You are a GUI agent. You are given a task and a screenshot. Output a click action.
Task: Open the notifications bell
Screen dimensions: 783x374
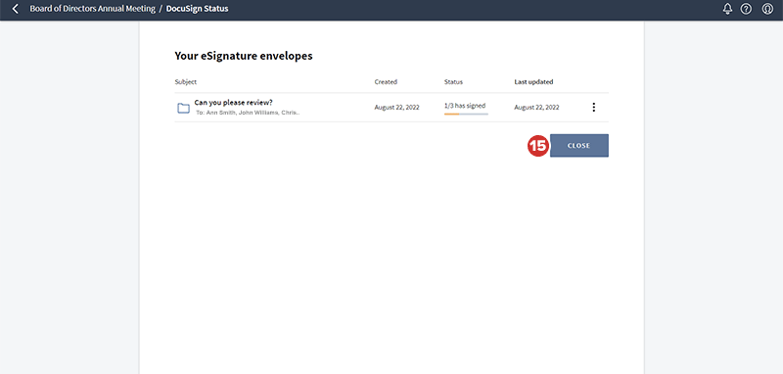727,9
